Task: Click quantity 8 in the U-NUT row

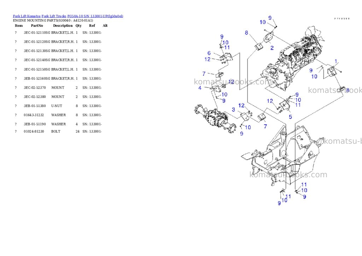Action: tap(77, 106)
